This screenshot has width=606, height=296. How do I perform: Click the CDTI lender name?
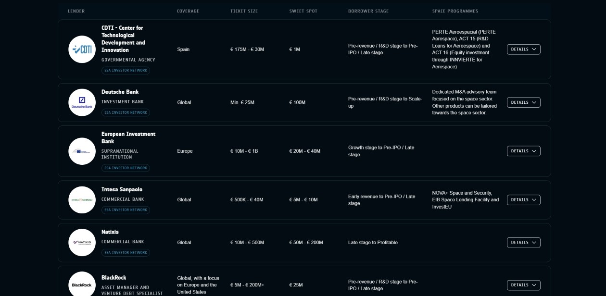pyautogui.click(x=123, y=39)
